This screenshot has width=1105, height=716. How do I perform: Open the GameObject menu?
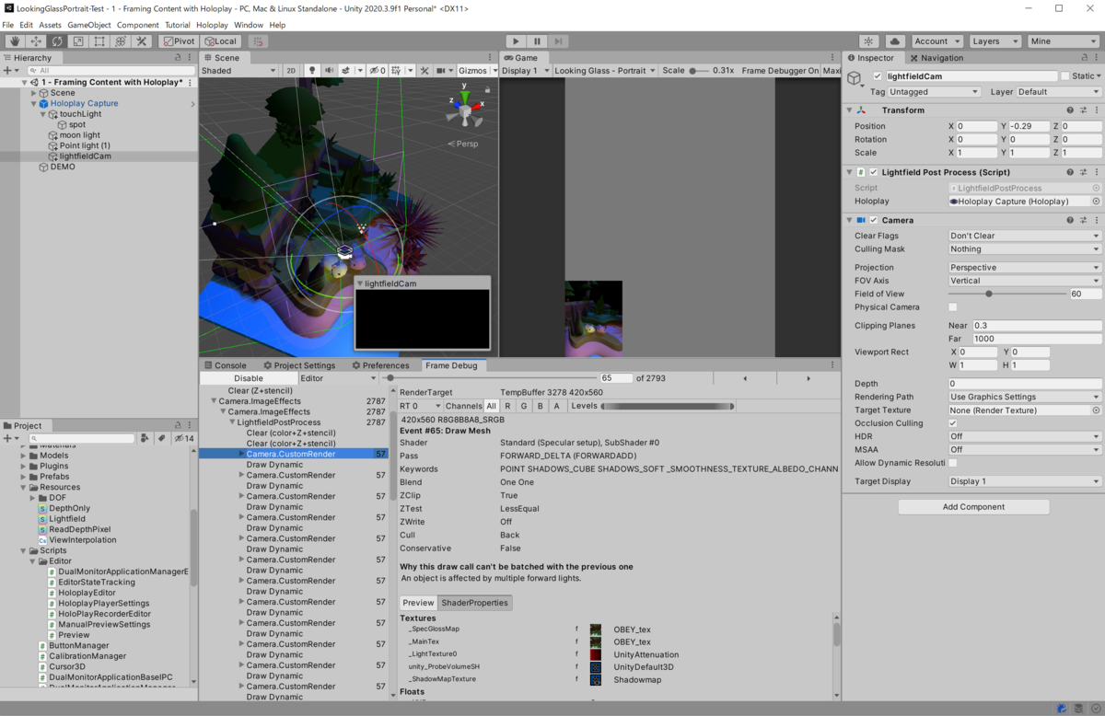[x=89, y=25]
